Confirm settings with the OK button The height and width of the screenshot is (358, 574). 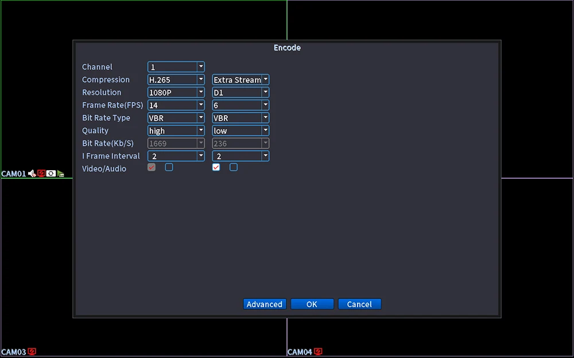[x=312, y=304]
